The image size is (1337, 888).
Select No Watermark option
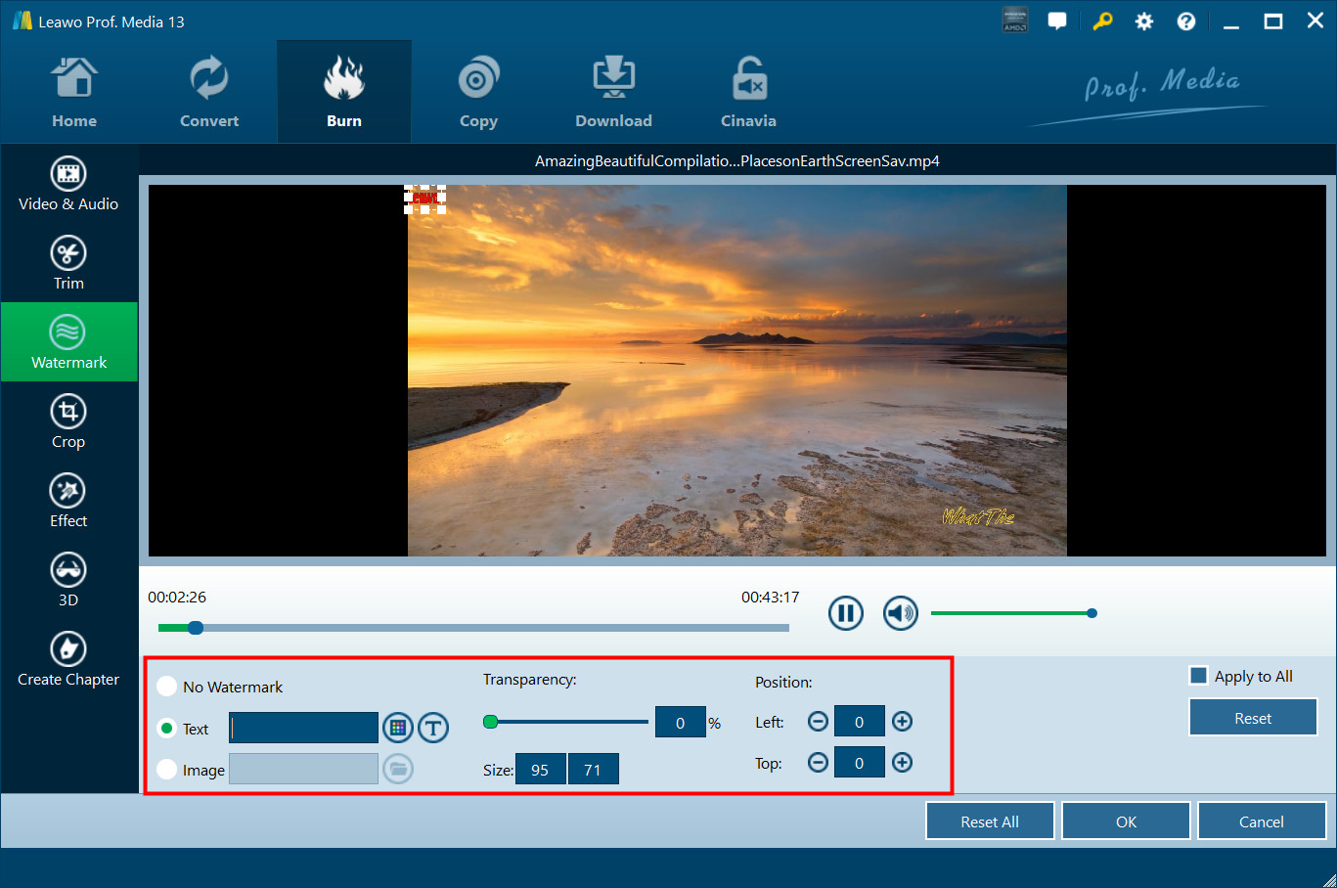tap(167, 687)
